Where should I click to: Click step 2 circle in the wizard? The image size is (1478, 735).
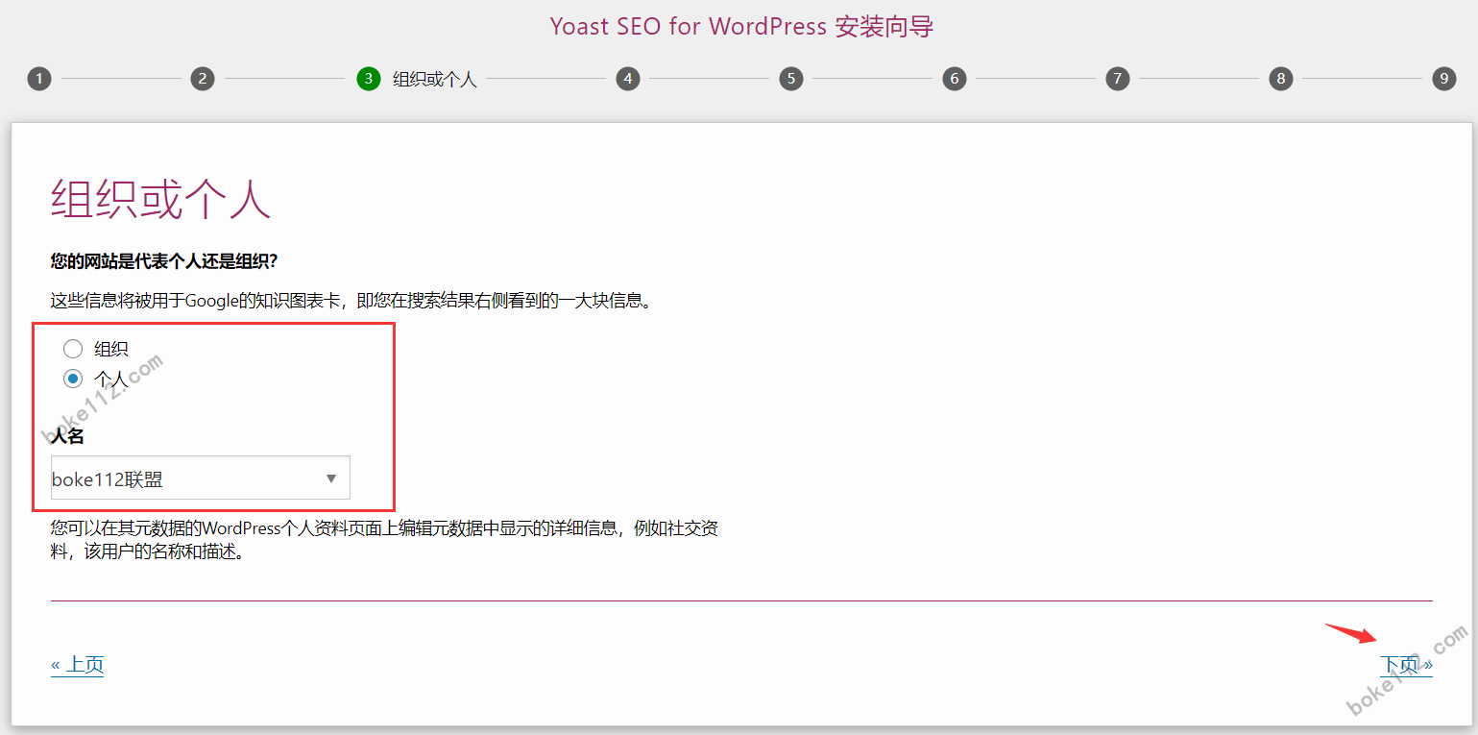(x=203, y=78)
